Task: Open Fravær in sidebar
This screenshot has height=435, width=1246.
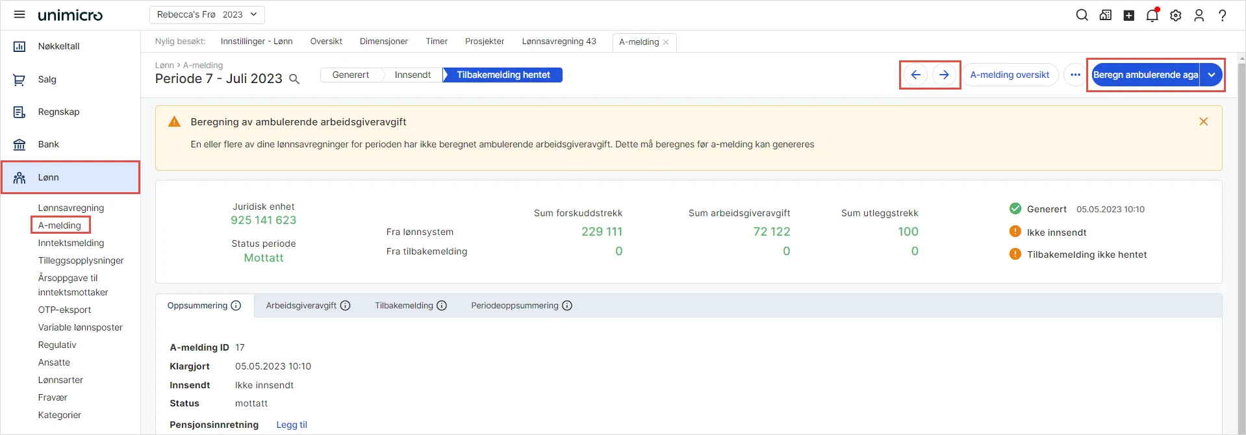Action: tap(53, 397)
